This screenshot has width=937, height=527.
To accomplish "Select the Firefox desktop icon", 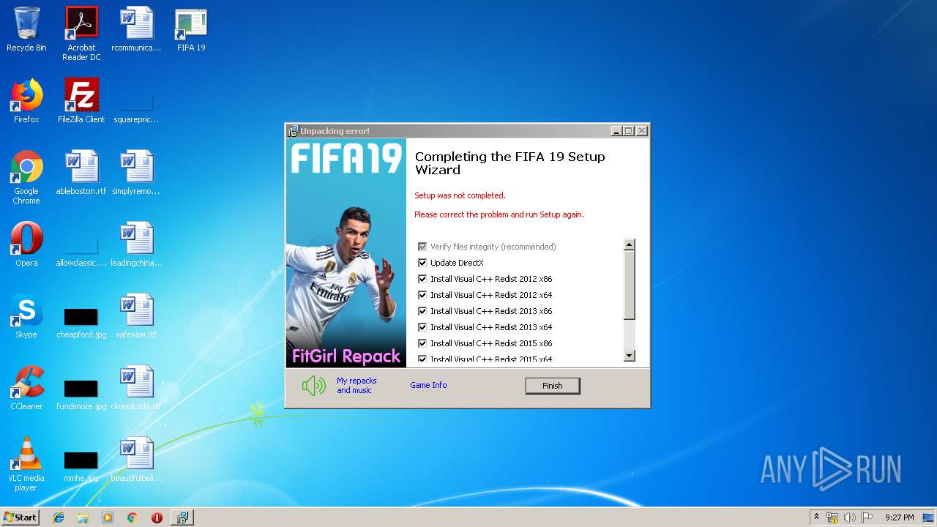I will (26, 101).
